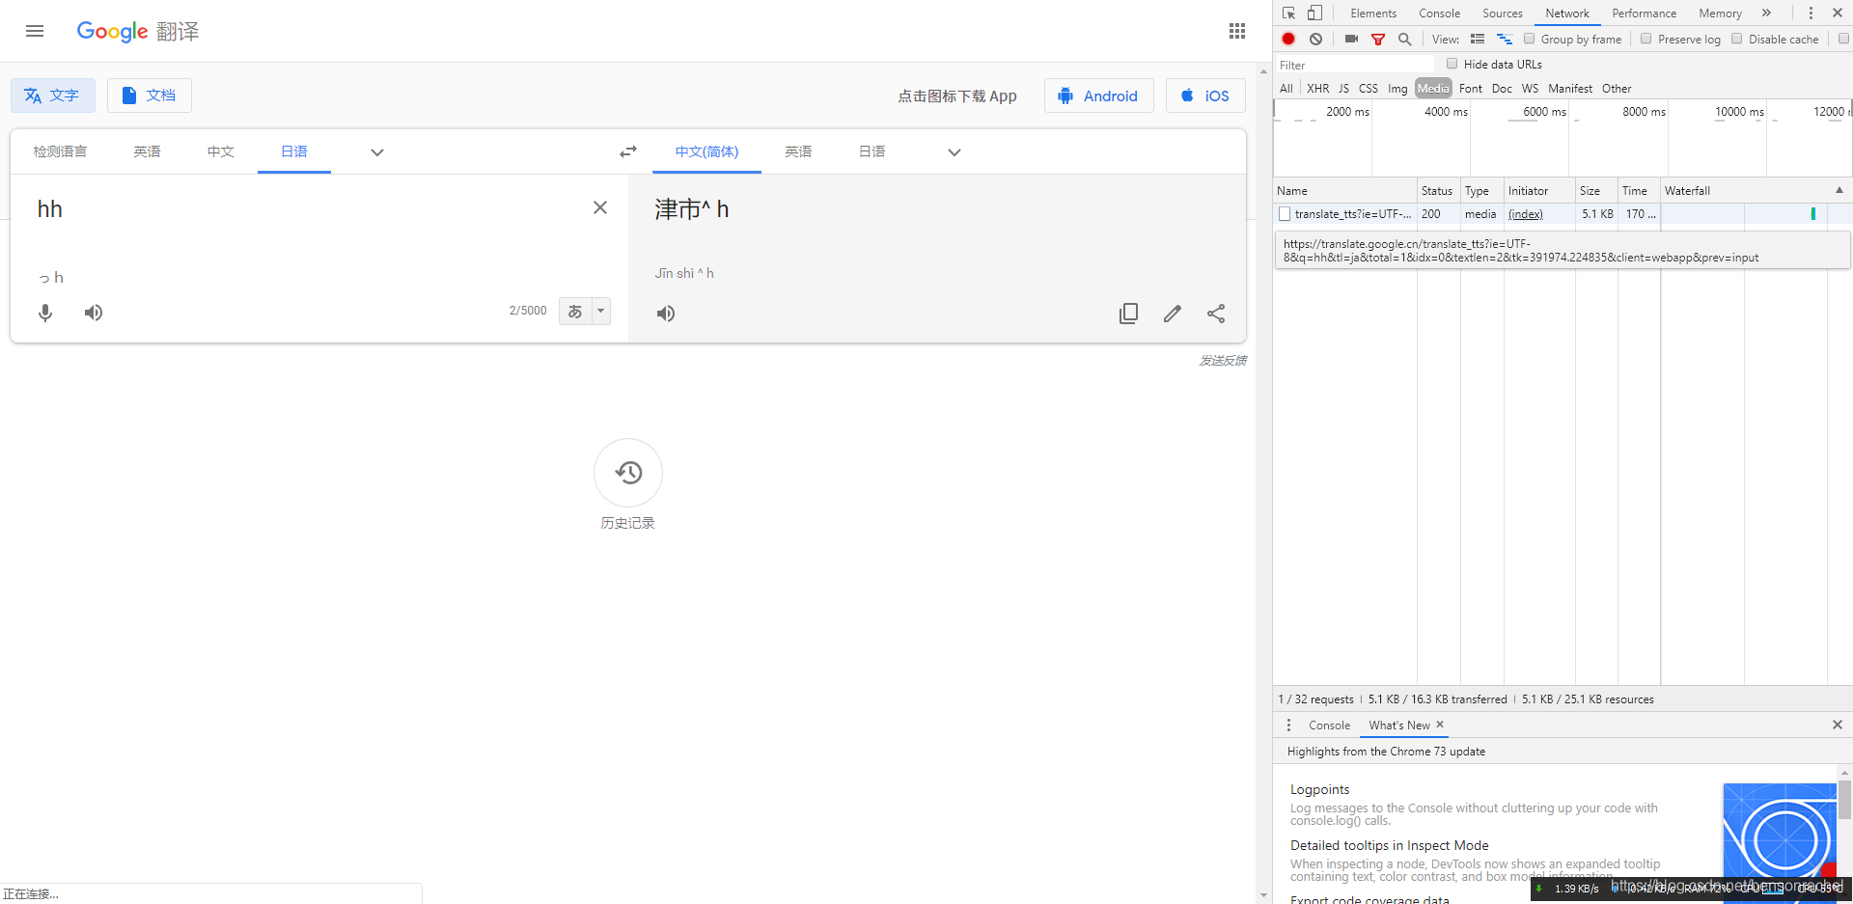Enable Preserve log checkbox
Image resolution: width=1853 pixels, height=904 pixels.
(1646, 39)
